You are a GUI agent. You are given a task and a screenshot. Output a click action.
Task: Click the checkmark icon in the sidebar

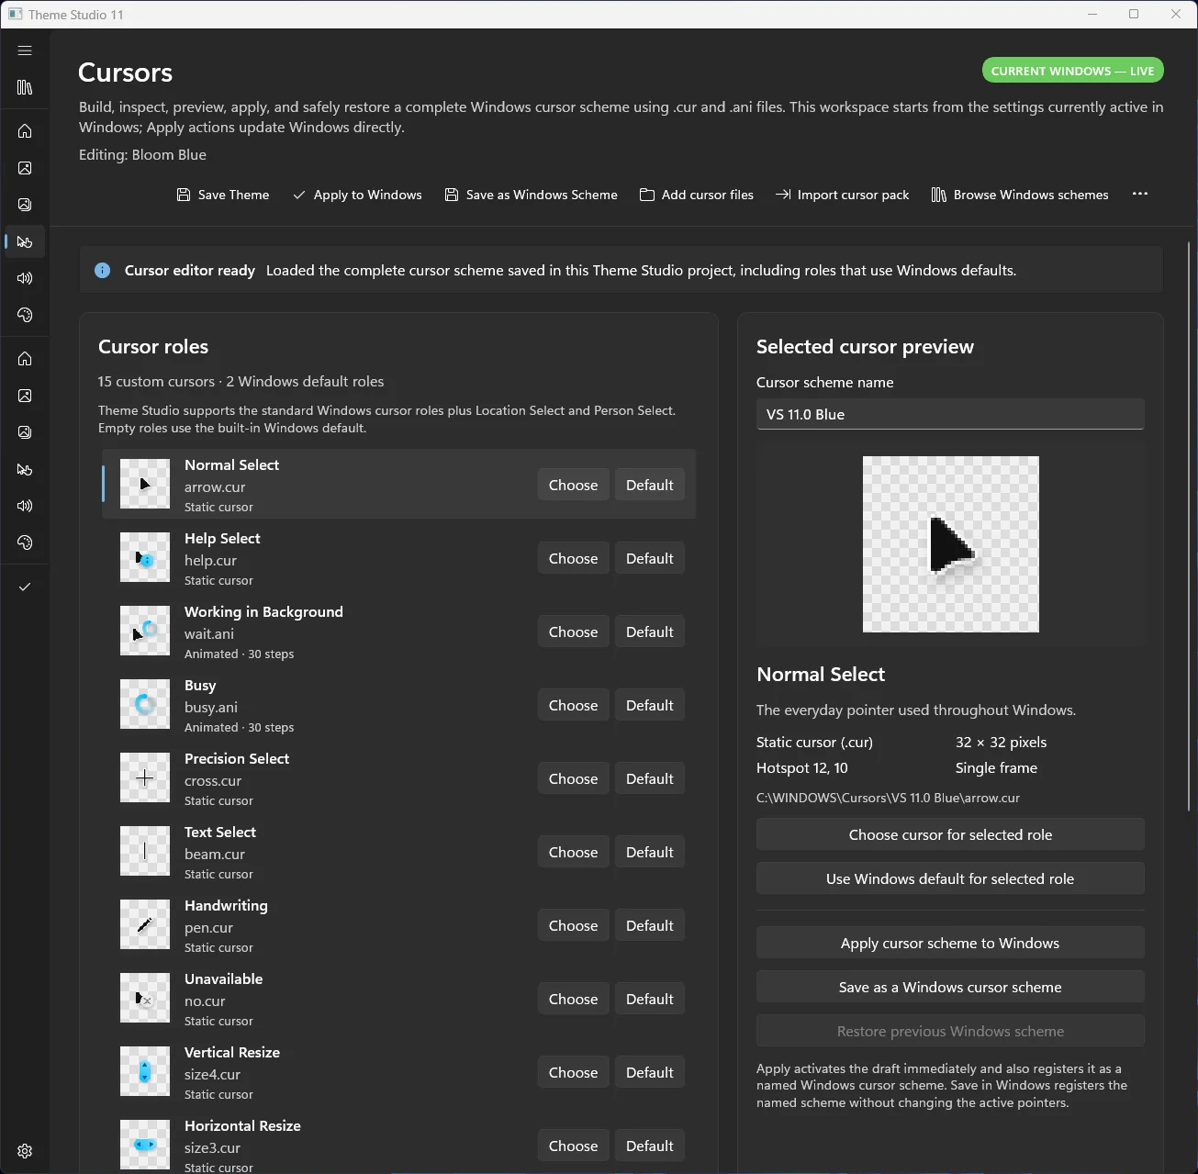tap(25, 587)
